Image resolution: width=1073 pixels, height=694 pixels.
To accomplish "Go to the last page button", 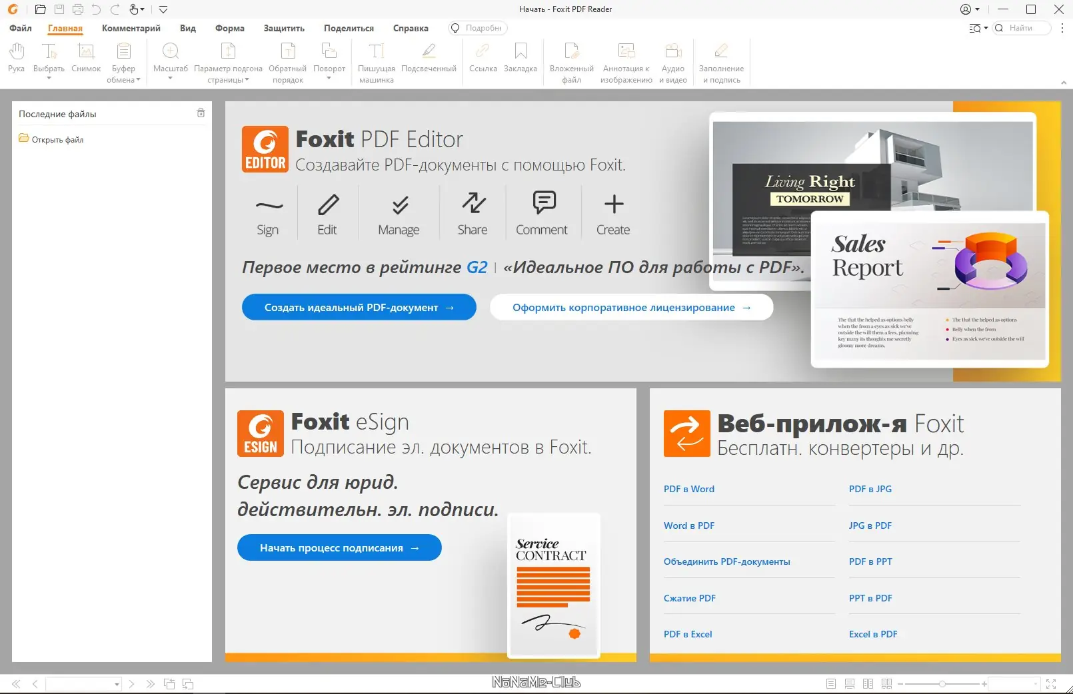I will [x=150, y=684].
